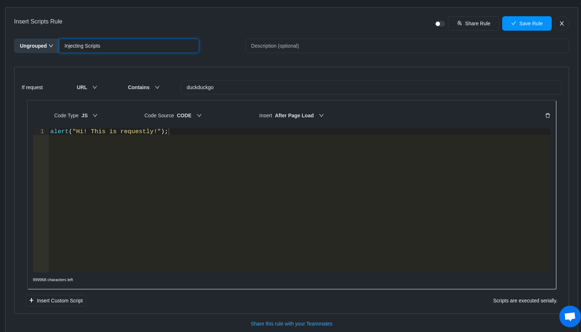This screenshot has height=332, width=581.
Task: Click the 'If request' label
Action: [x=32, y=87]
